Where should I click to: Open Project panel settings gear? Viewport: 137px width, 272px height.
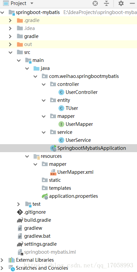coord(121,3)
